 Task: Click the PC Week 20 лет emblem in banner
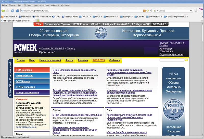tap(101, 33)
